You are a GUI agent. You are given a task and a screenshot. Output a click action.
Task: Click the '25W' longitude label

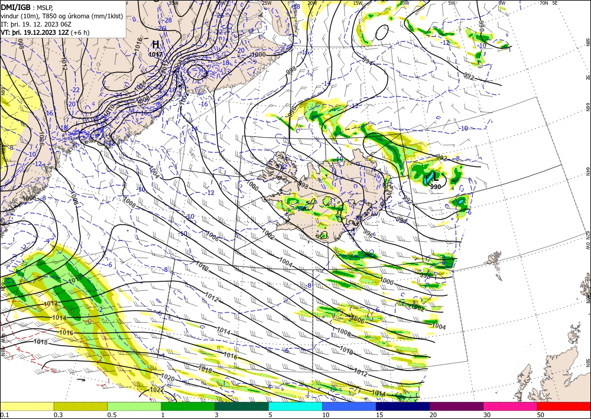[267, 3]
